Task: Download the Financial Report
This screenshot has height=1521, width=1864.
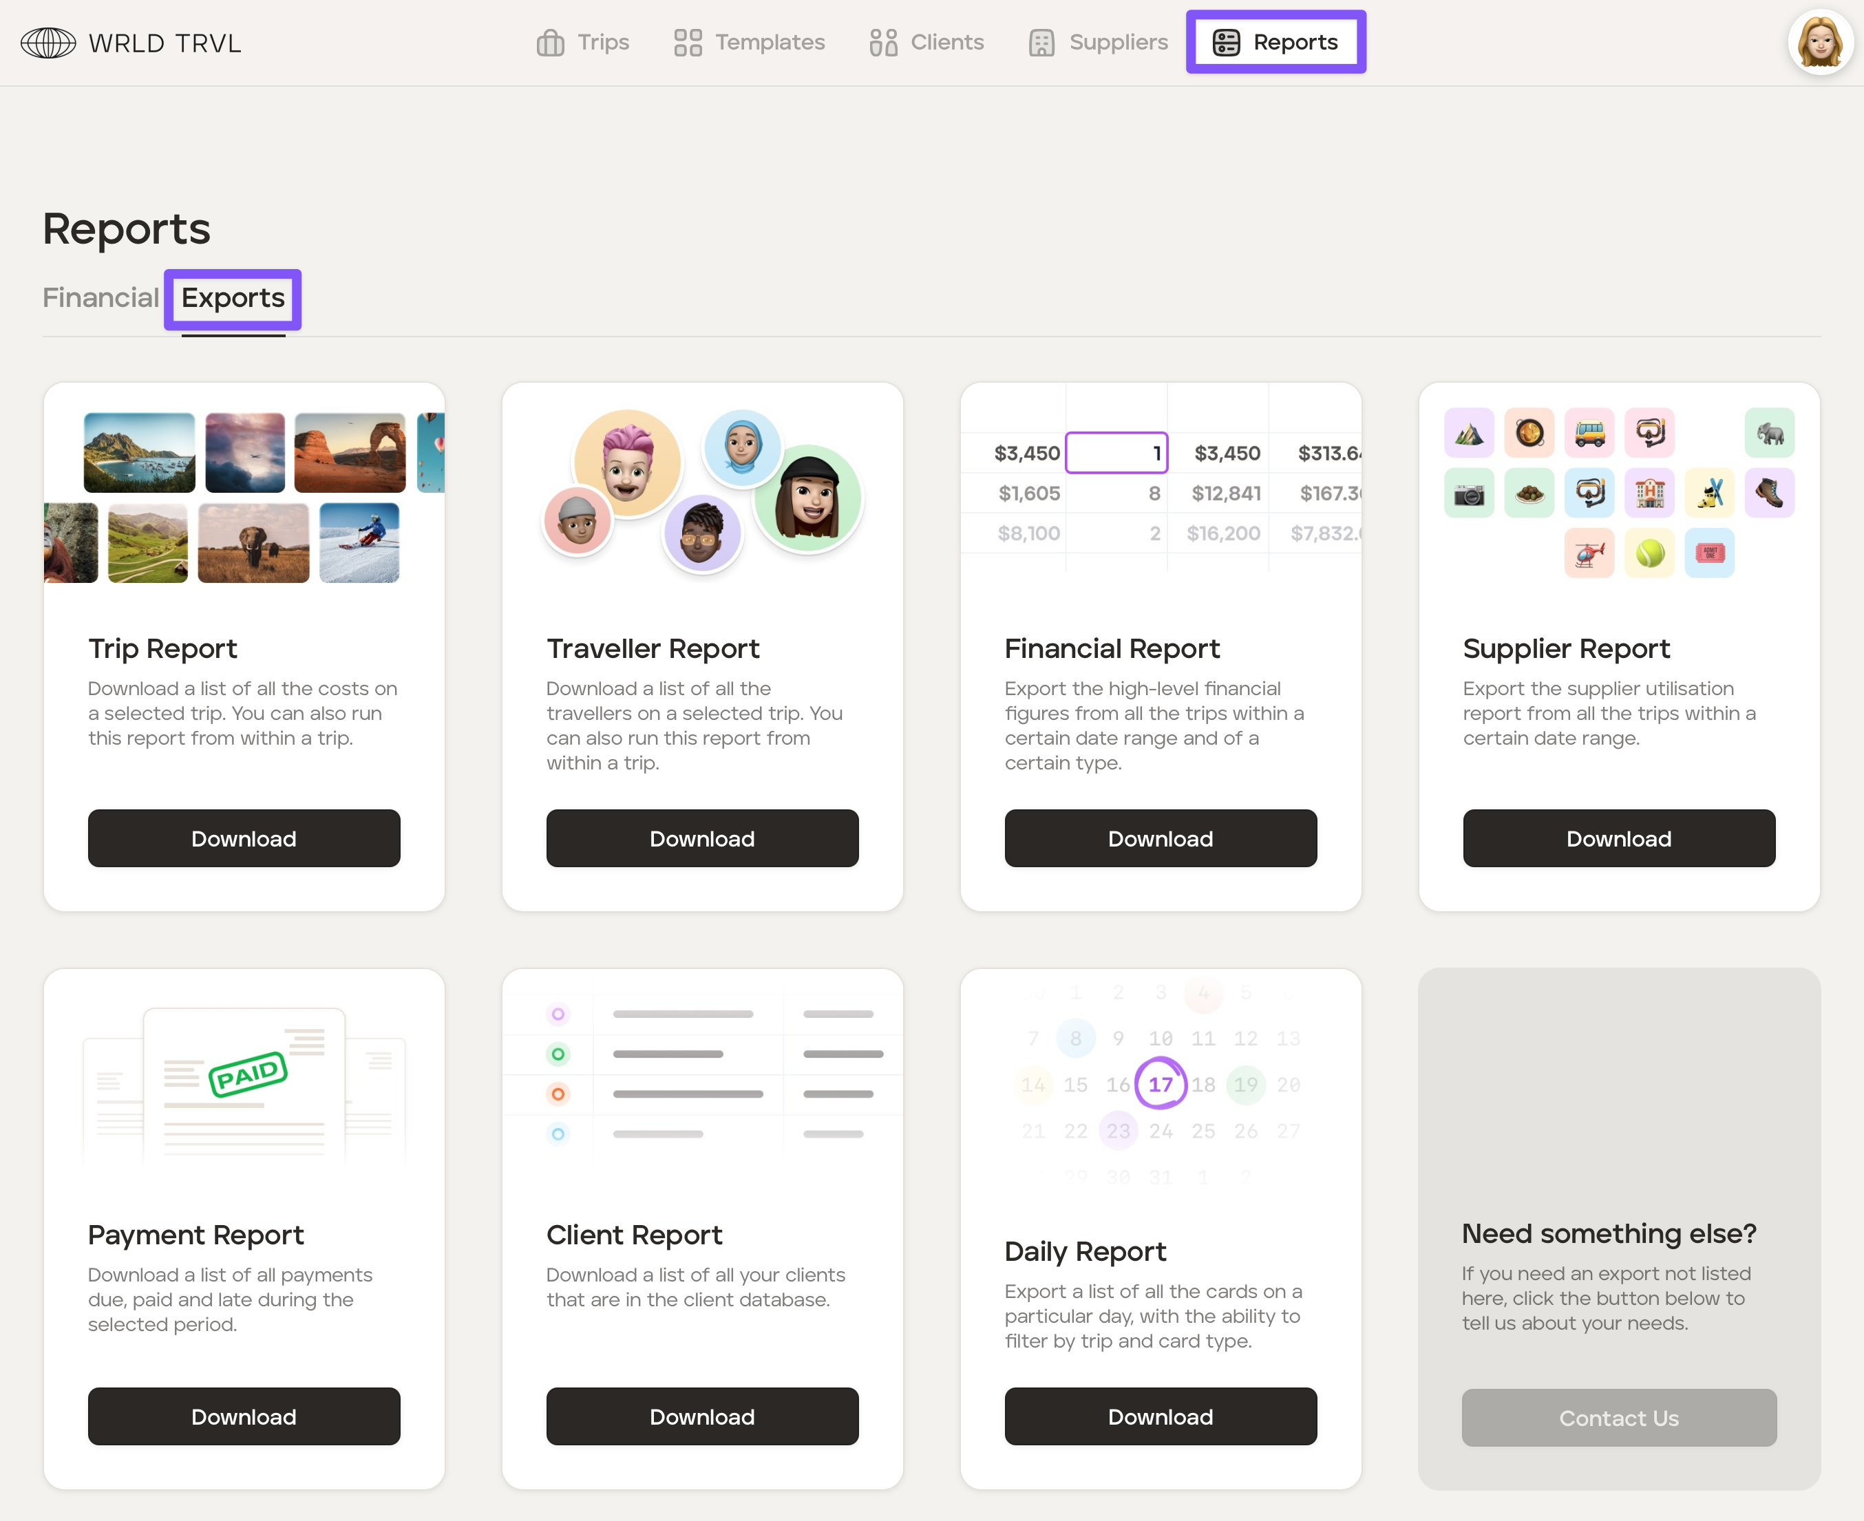Action: tap(1159, 838)
